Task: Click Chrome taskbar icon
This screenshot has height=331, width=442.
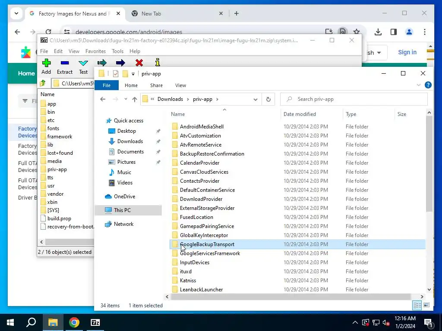Action: pyautogui.click(x=74, y=322)
